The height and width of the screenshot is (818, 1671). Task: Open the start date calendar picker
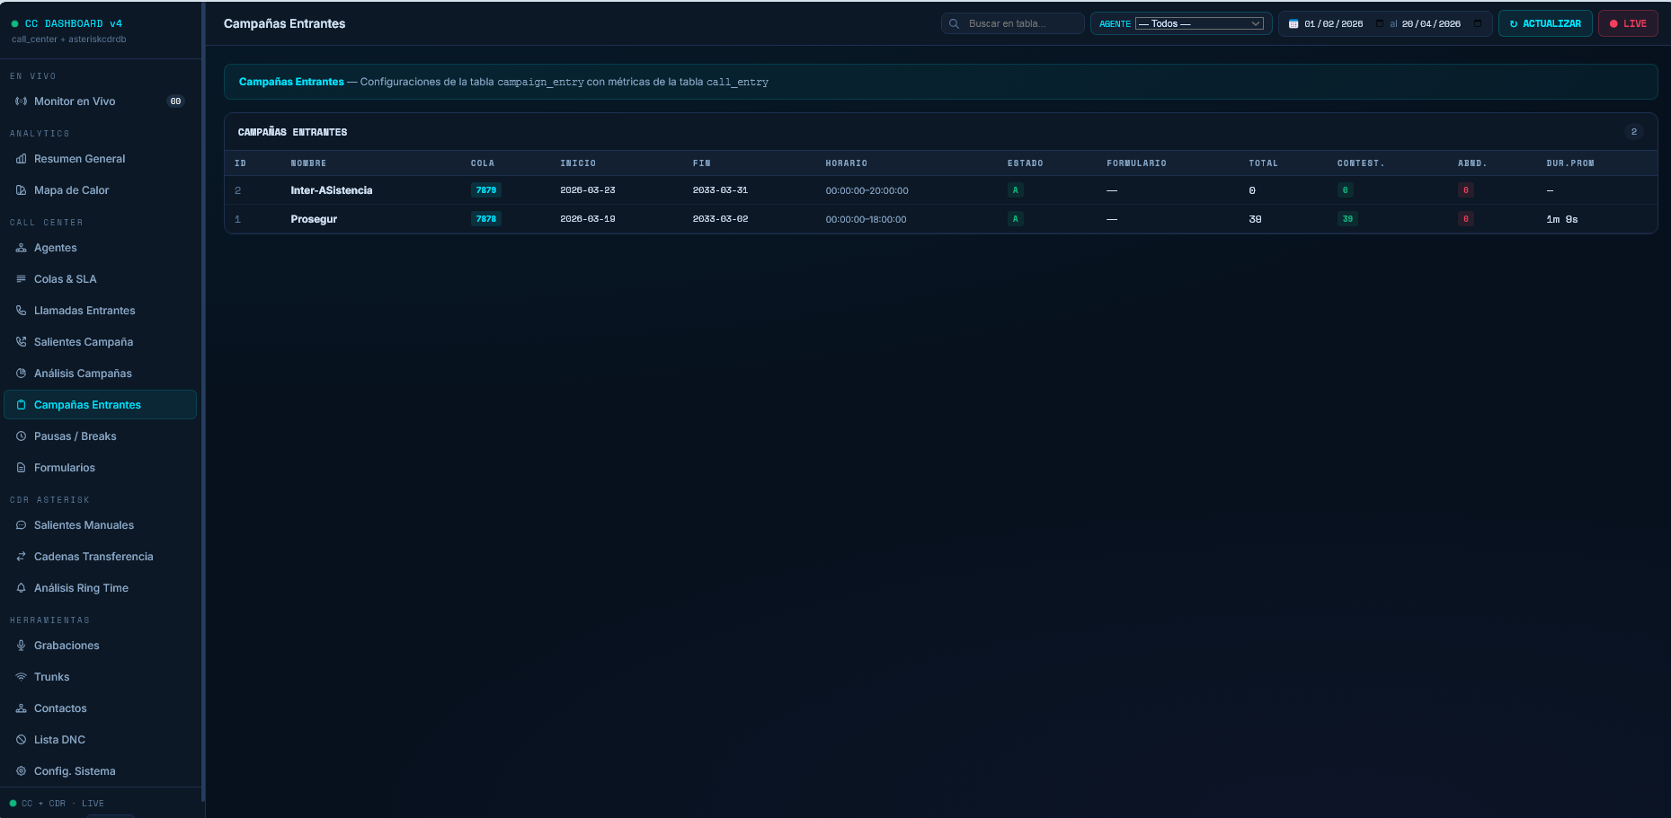pos(1380,24)
